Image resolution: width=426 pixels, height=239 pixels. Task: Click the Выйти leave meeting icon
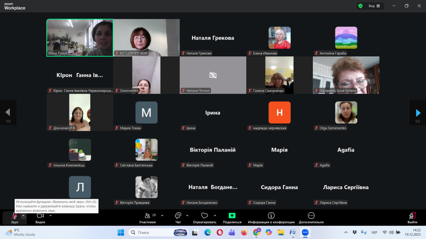coord(412,216)
